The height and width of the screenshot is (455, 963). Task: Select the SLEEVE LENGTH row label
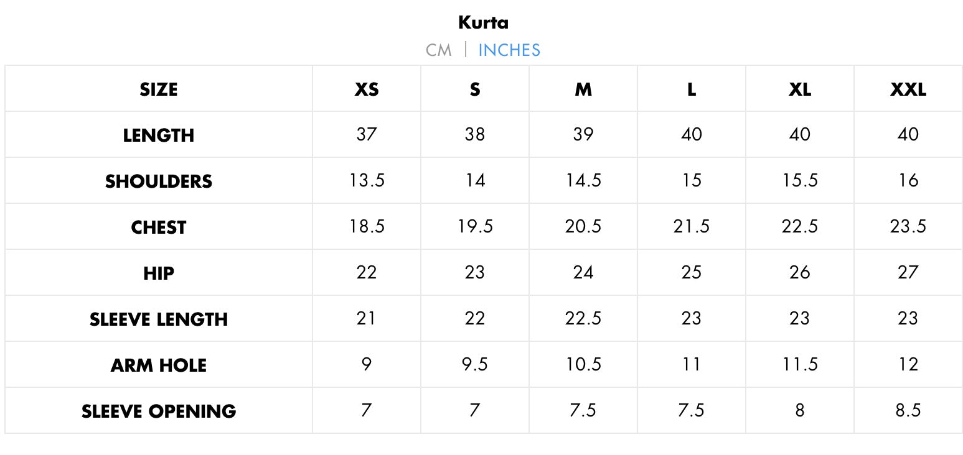click(x=159, y=319)
